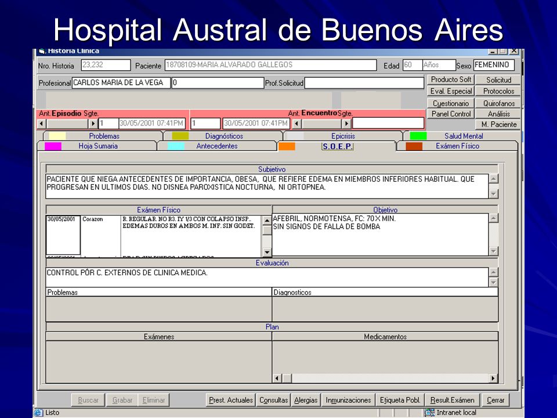Click the Profesional name field
557x418 pixels.
[121, 83]
